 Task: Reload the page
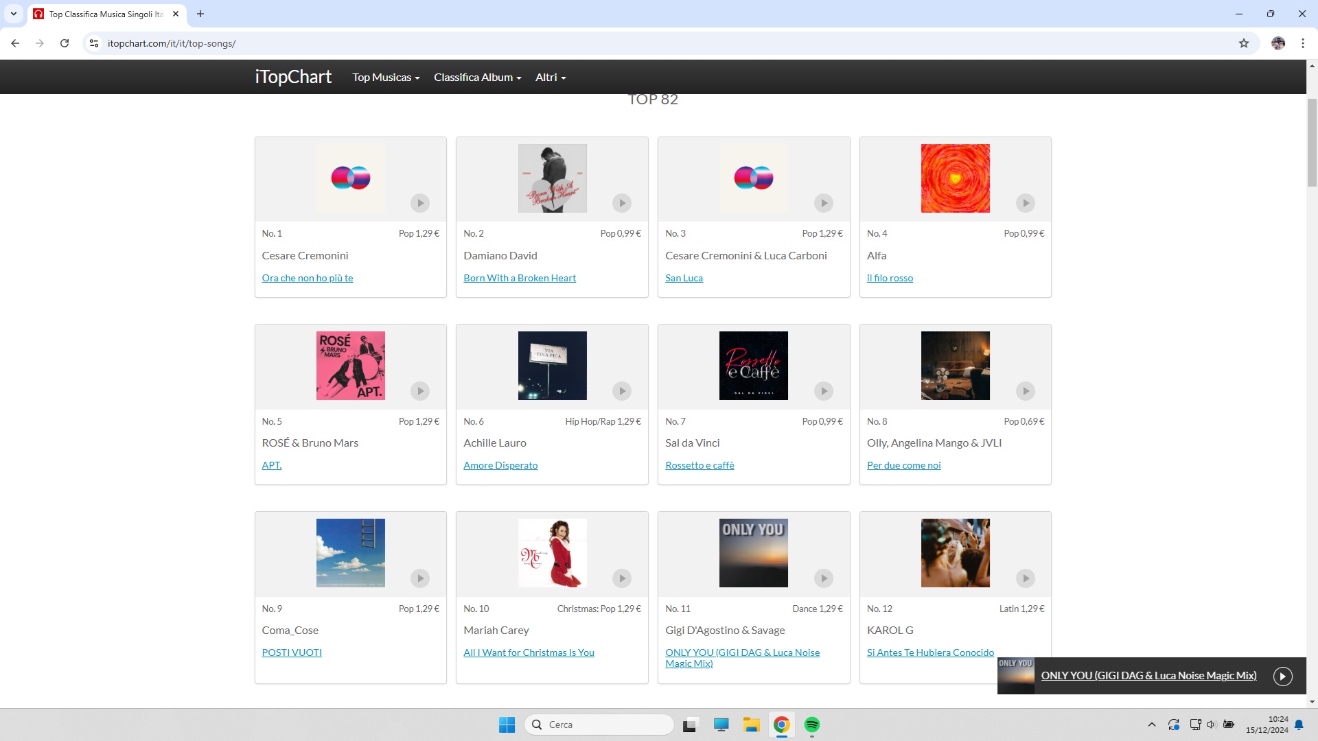tap(65, 43)
